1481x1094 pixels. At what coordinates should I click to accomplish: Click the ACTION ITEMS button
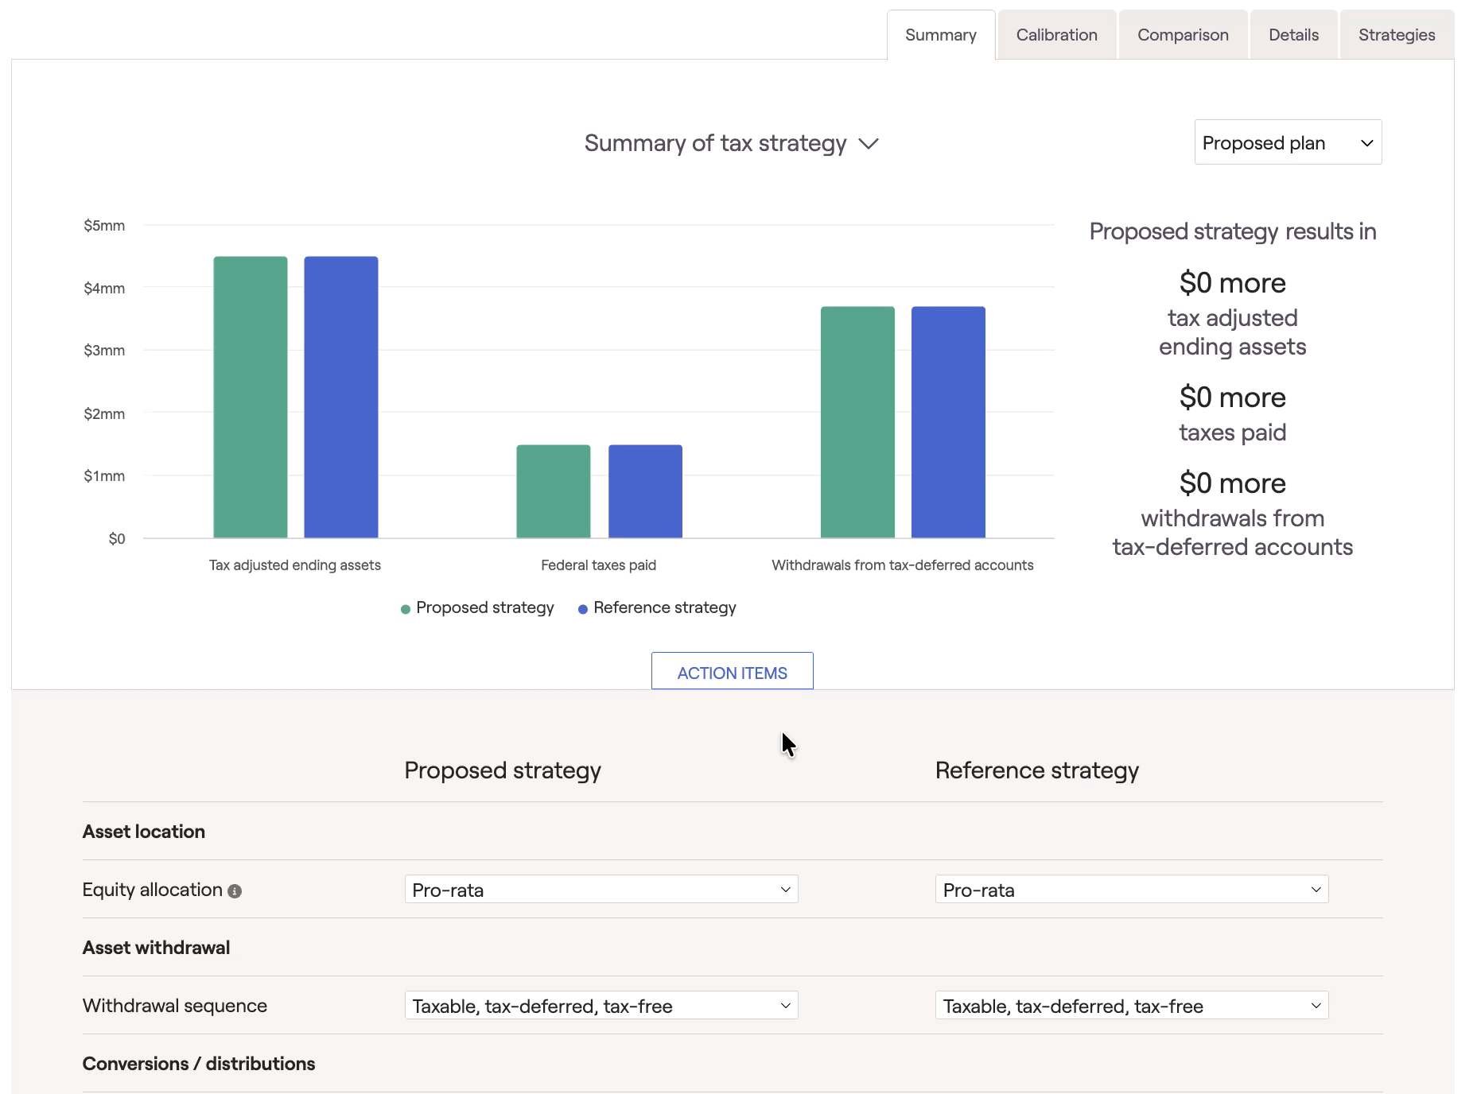coord(732,673)
